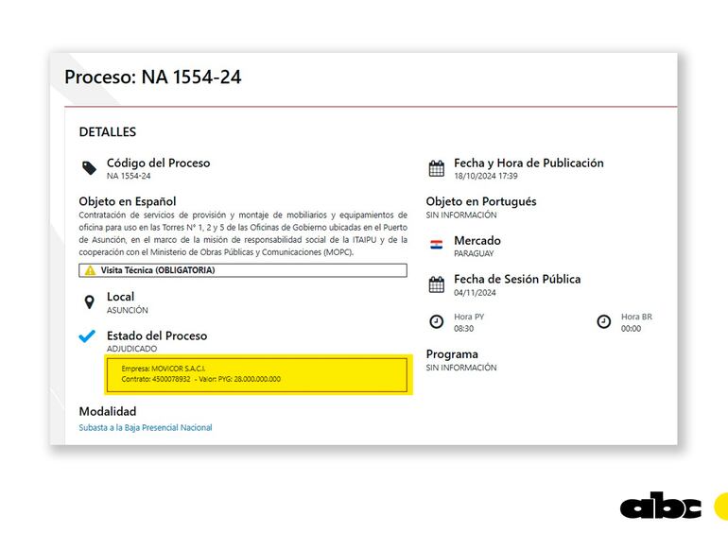Click the tag icon beside Código del Proceso

point(89,168)
